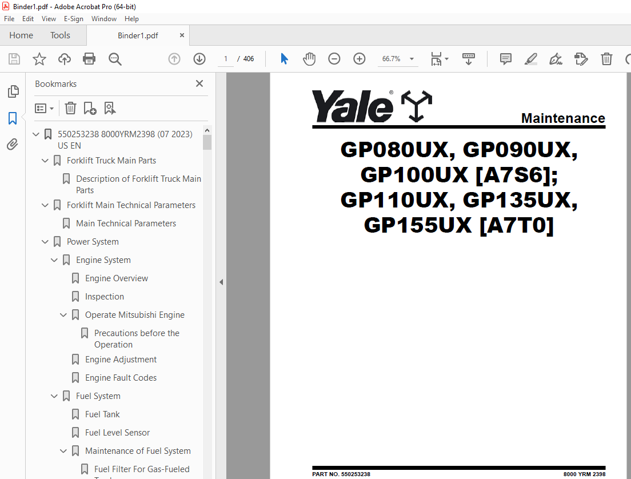Click the Delete trash icon in toolbar
631x479 pixels.
606,59
